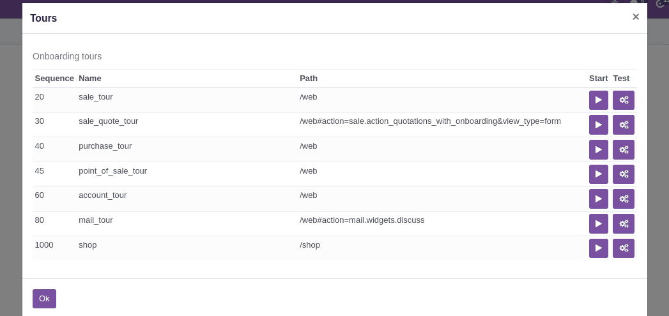Start the shop tour play button
The image size is (669, 316).
pos(599,248)
